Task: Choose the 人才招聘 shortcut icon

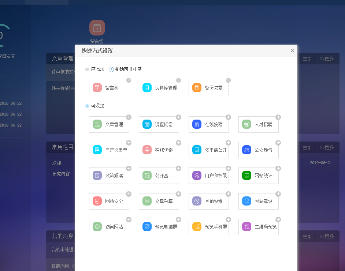Action: (246, 124)
